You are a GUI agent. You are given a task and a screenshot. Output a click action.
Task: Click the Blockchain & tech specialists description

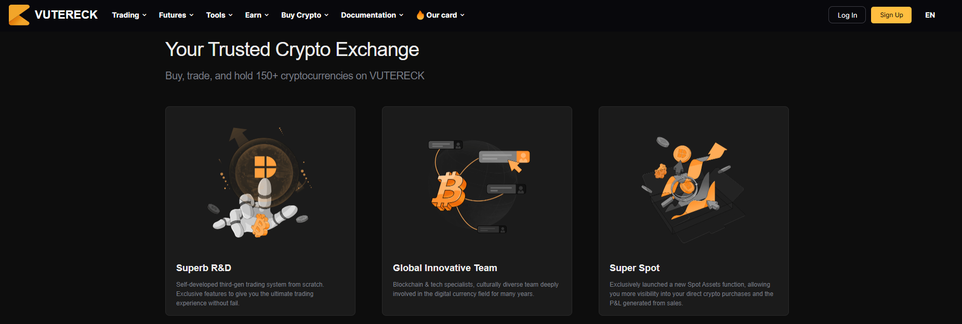point(476,289)
